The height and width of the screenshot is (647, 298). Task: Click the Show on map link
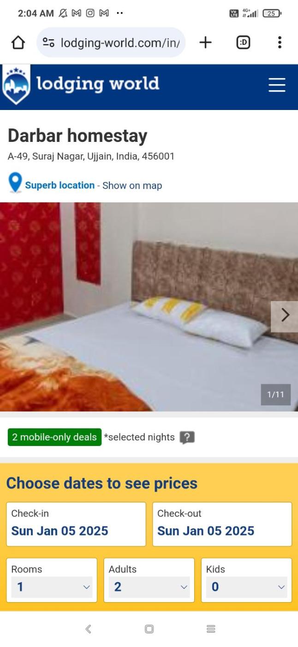(132, 185)
